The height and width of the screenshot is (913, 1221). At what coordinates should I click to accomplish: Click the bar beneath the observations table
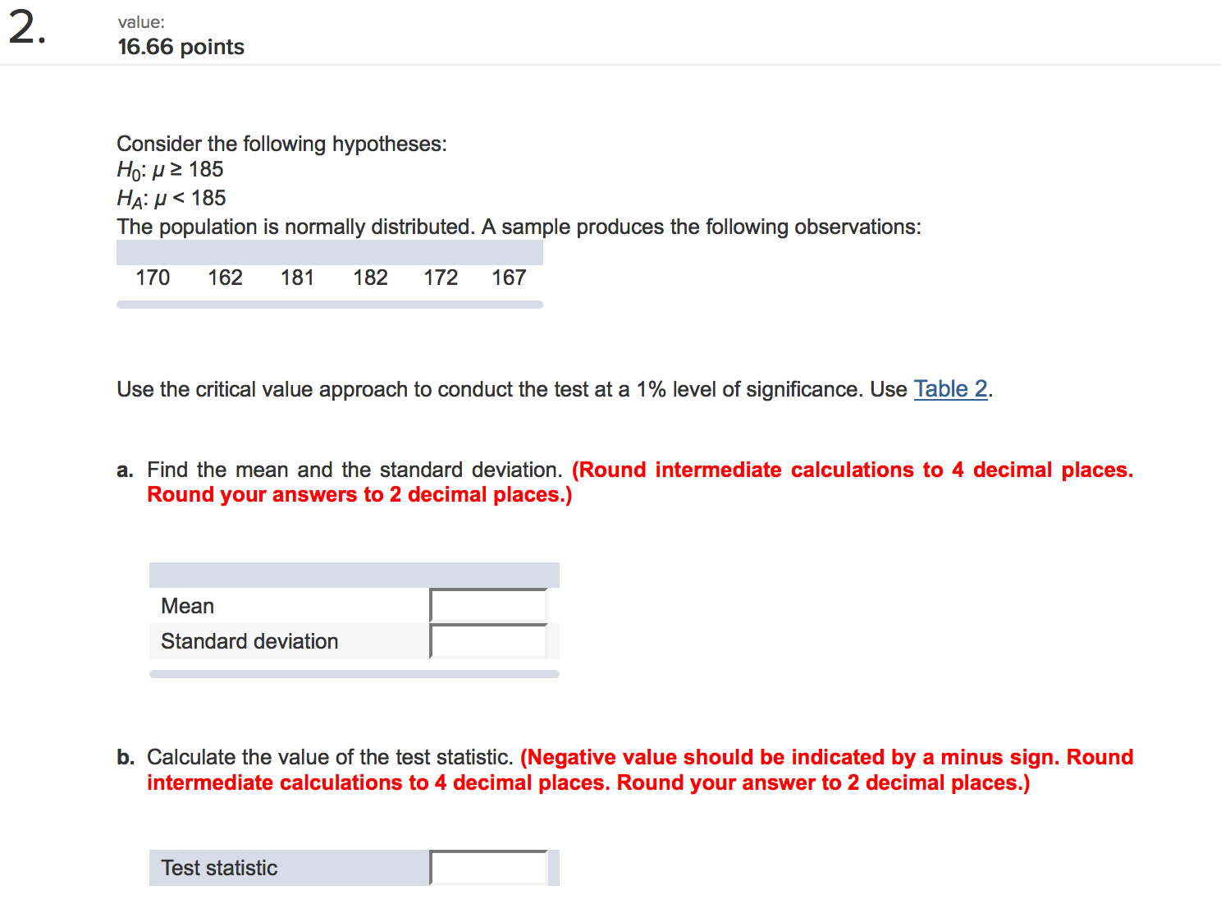pos(330,305)
